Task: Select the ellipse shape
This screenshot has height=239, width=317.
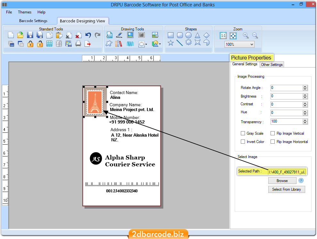Action: [x=188, y=36]
